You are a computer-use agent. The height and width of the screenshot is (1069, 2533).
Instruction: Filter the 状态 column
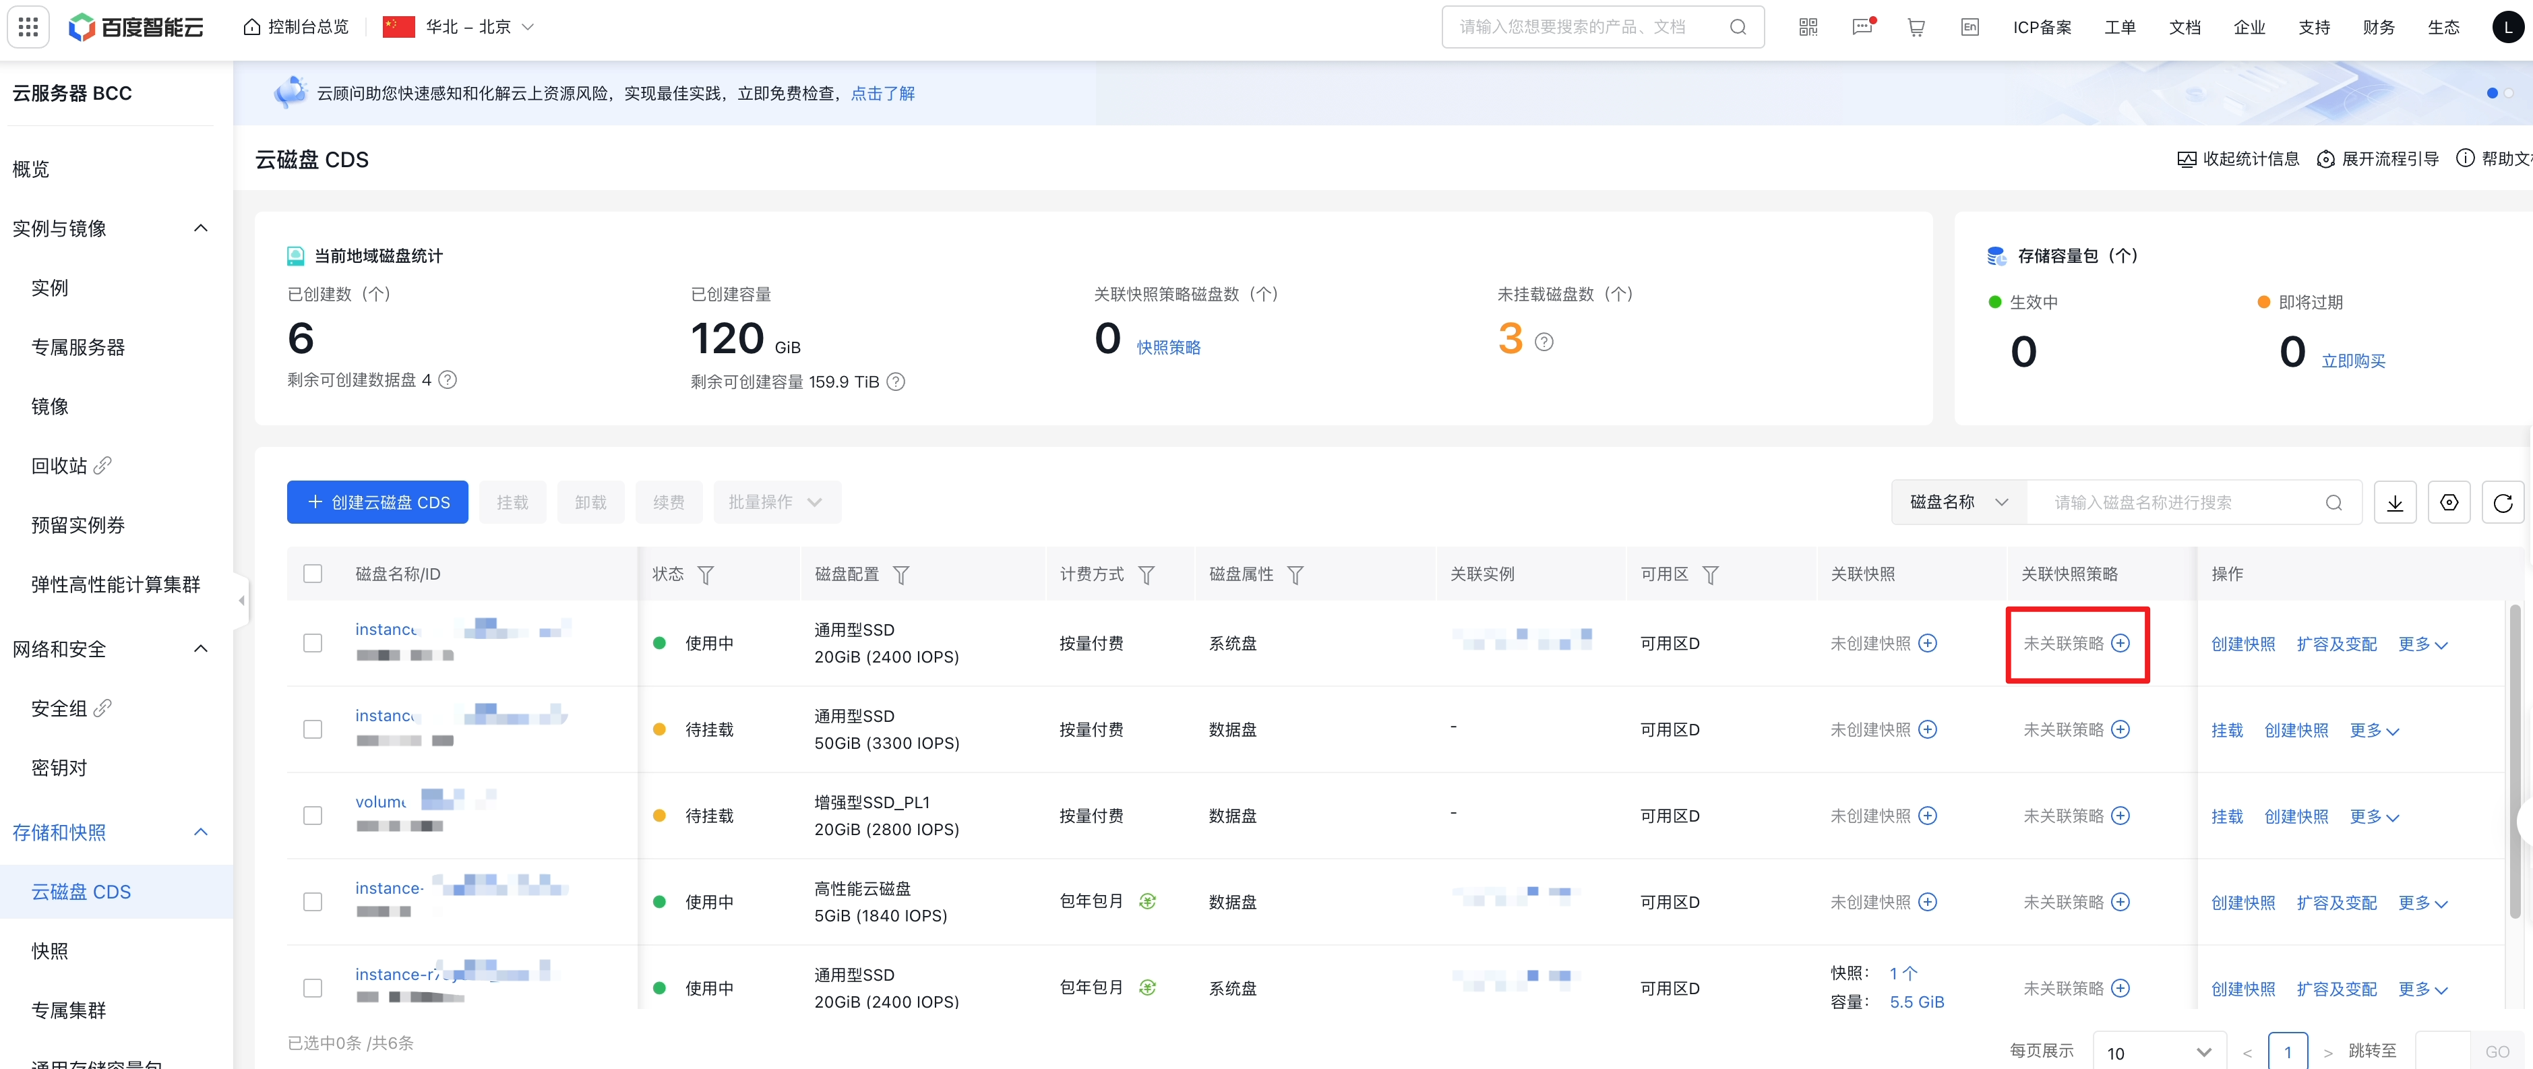pyautogui.click(x=705, y=574)
